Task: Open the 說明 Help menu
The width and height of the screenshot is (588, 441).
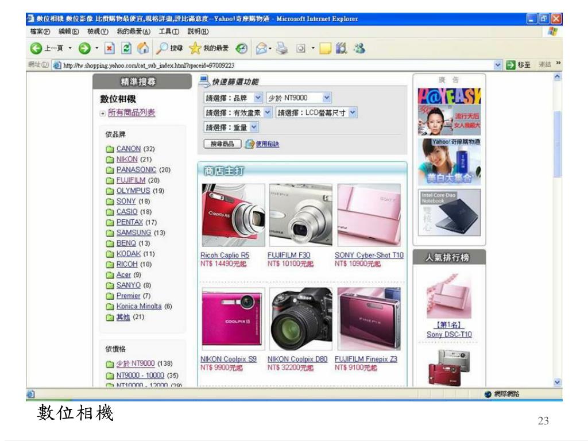Action: [x=198, y=32]
